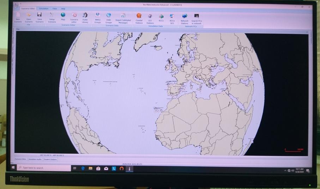Viewport: 320px width, 189px height.
Task: Open the Audio Library
Action: 85,16
